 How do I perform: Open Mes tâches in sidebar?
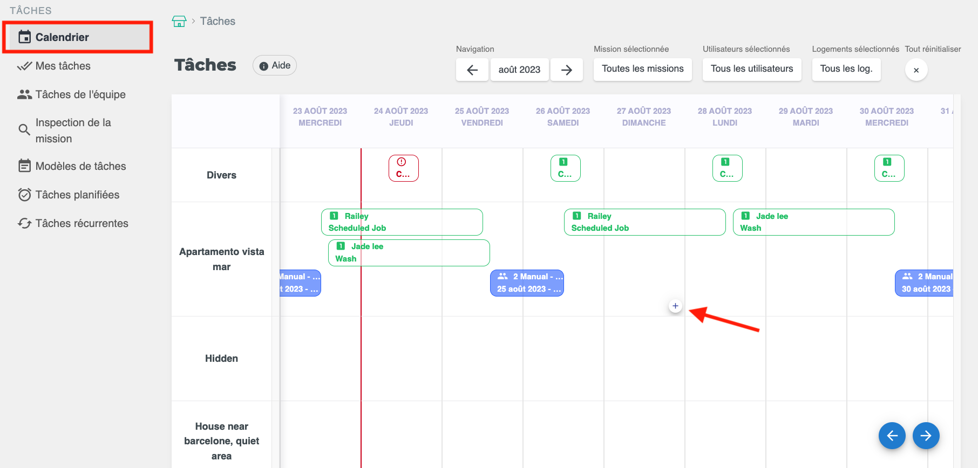(x=63, y=66)
